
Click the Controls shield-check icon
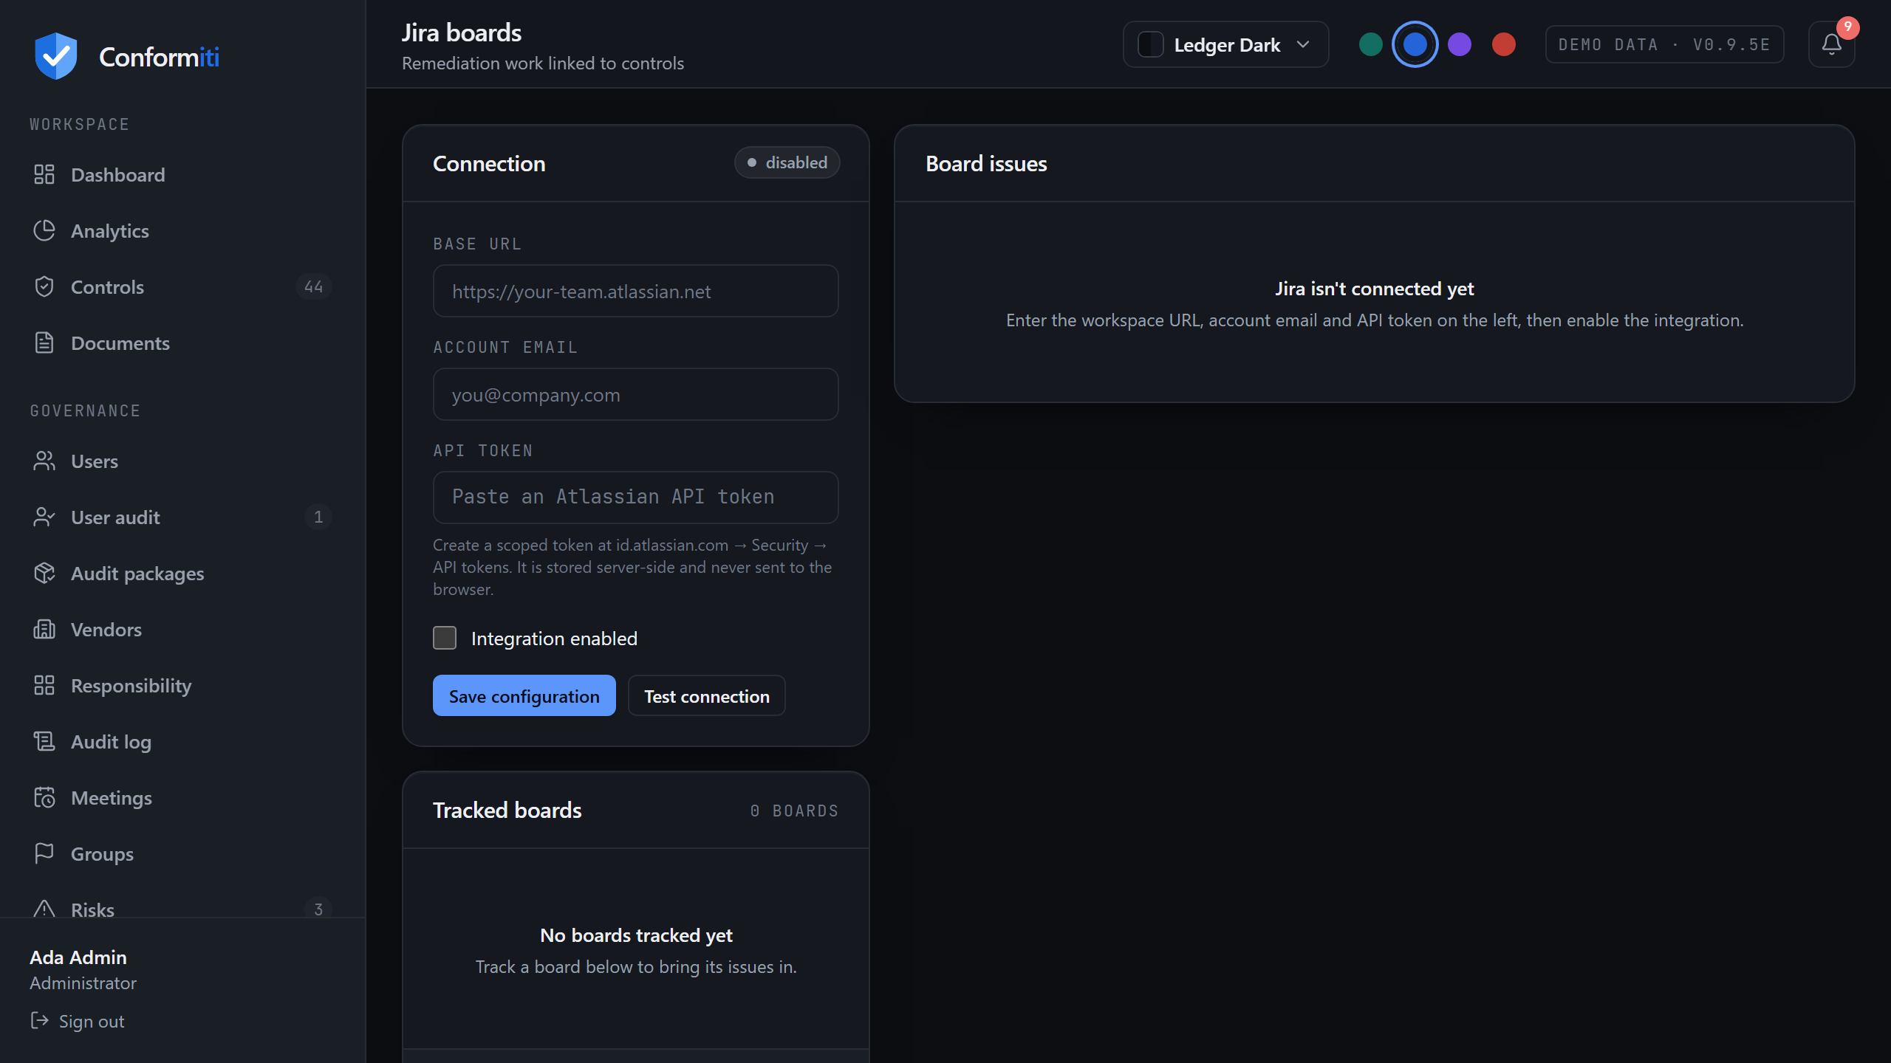coord(44,286)
